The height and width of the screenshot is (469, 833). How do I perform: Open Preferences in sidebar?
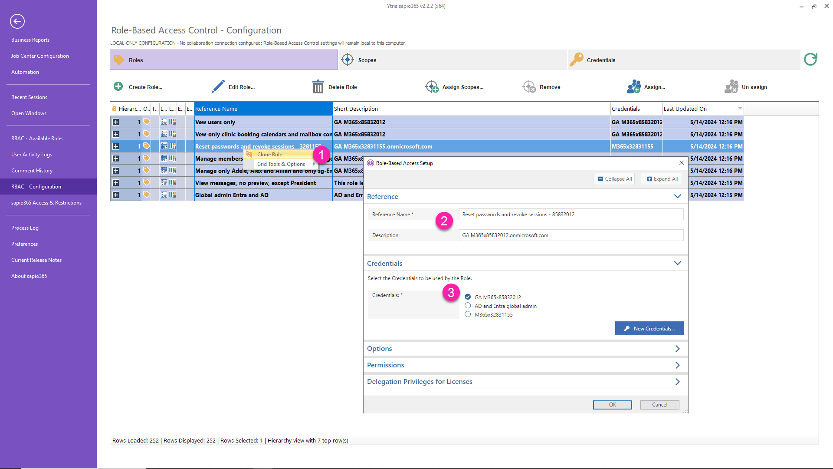pos(24,244)
